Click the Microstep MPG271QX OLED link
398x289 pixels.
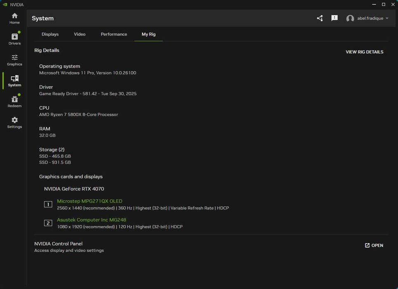coord(90,201)
